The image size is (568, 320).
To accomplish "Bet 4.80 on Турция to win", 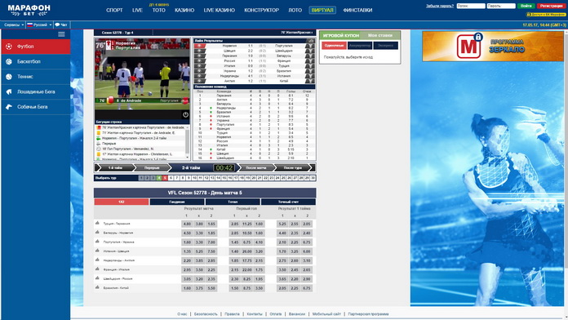I will tap(187, 224).
